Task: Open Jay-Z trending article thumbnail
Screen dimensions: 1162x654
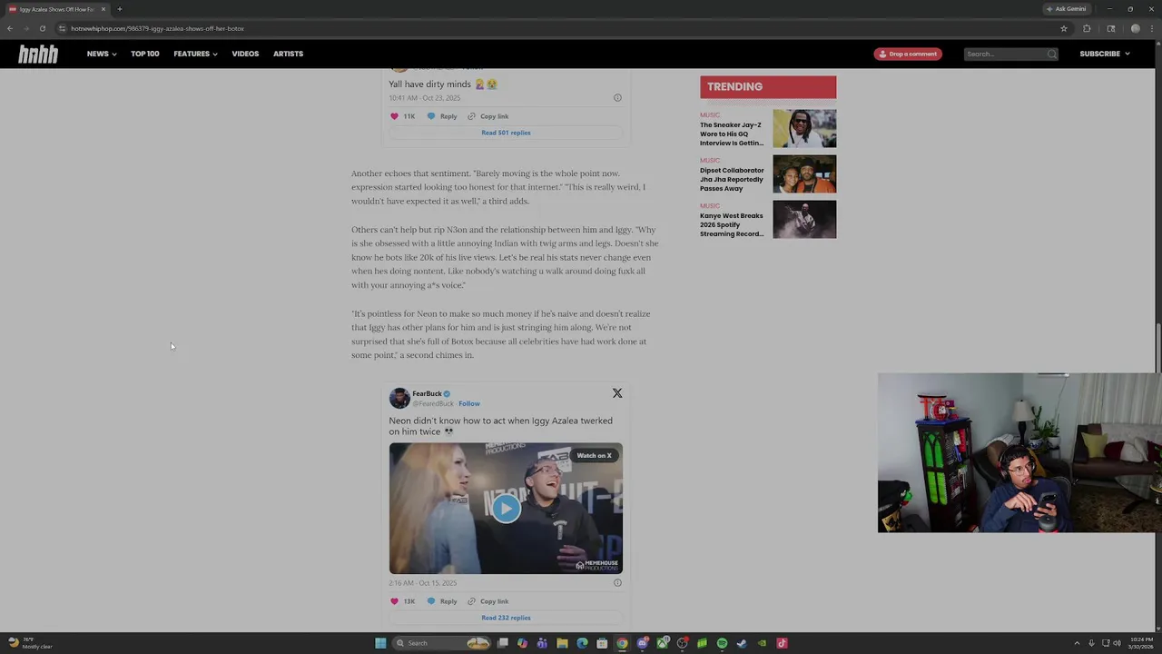Action: tap(804, 128)
